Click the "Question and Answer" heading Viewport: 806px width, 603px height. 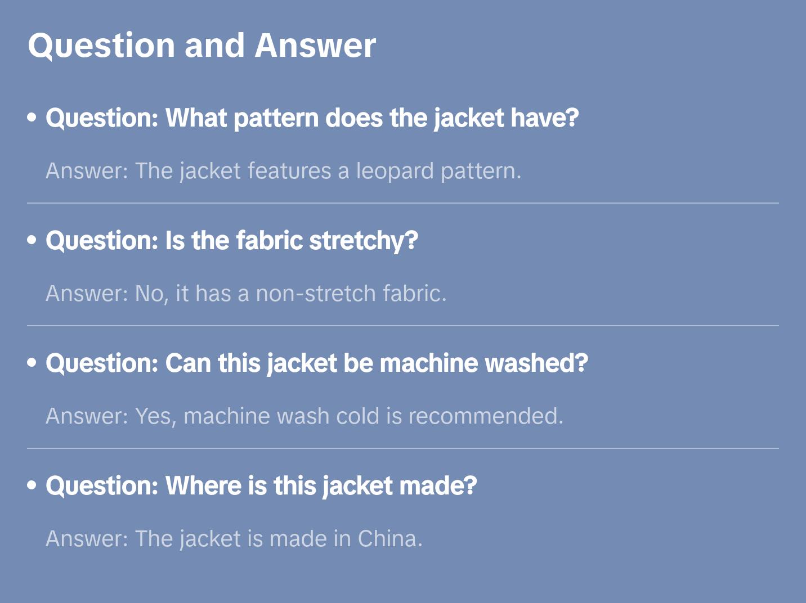click(201, 46)
